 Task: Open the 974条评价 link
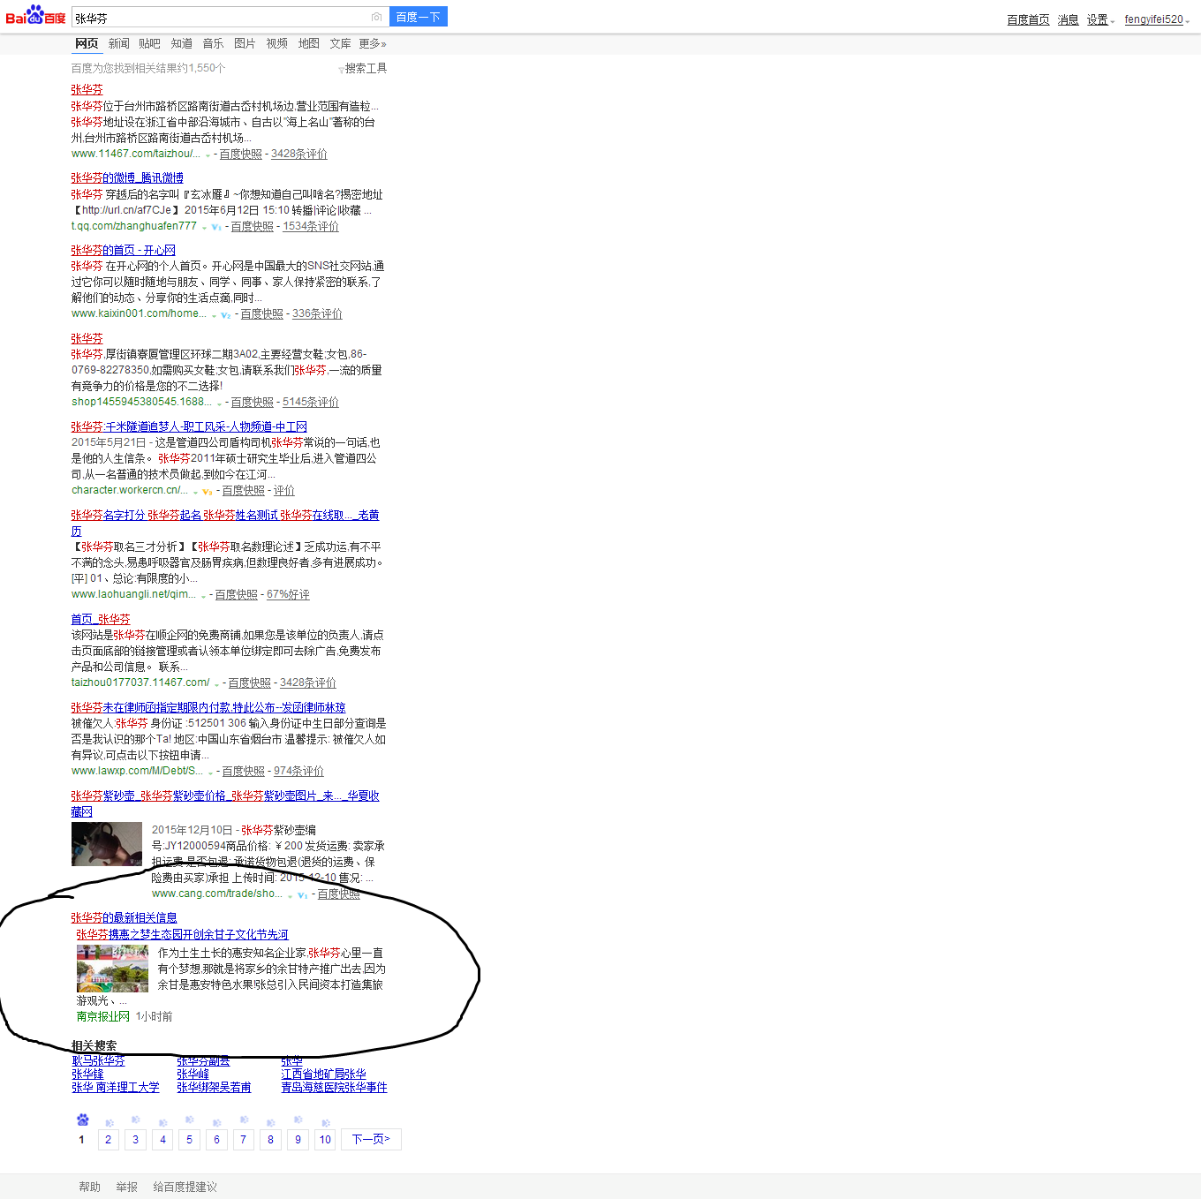[x=298, y=771]
